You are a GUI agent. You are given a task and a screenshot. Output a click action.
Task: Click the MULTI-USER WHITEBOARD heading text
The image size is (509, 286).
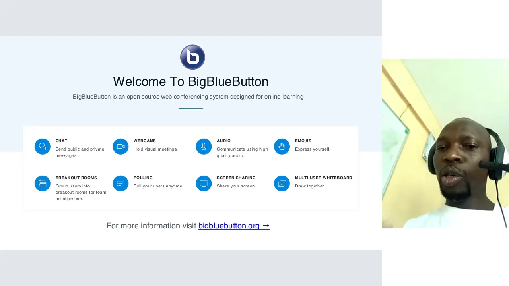[x=324, y=178]
